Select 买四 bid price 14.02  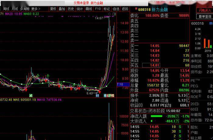click(x=155, y=60)
